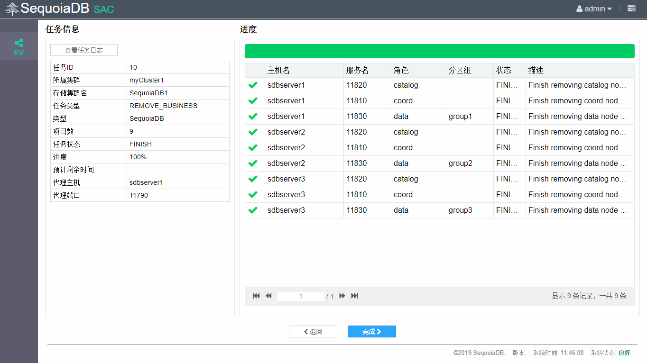This screenshot has width=647, height=363.
Task: Select agent host sdbserver1 in task info
Action: pyautogui.click(x=146, y=182)
